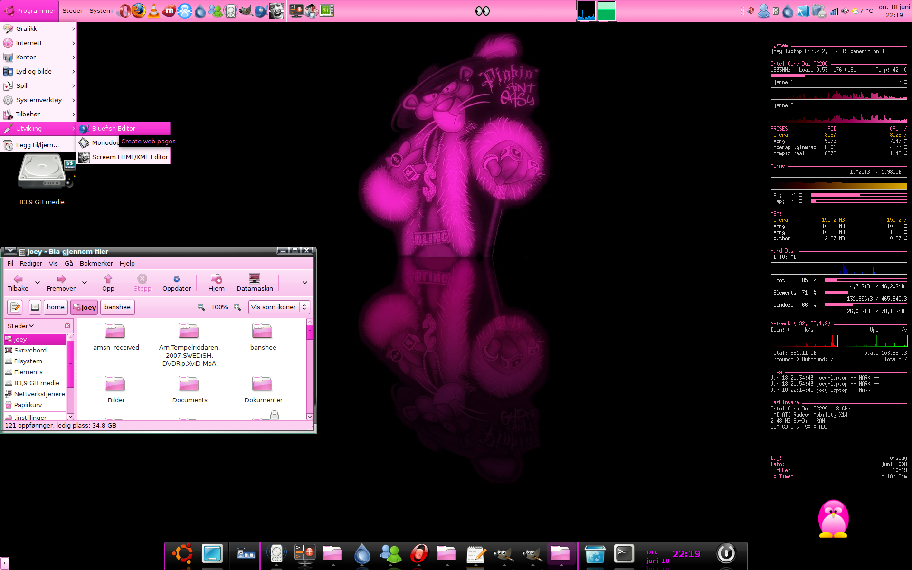Open the green memory monitor applet
This screenshot has height=570, width=912.
click(606, 11)
